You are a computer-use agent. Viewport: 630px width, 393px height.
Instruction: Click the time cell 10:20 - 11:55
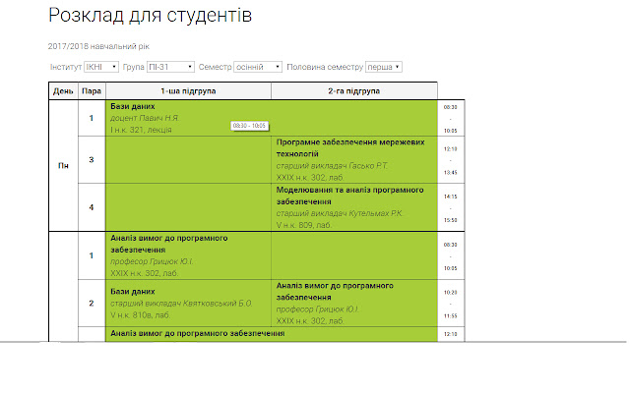pos(451,304)
